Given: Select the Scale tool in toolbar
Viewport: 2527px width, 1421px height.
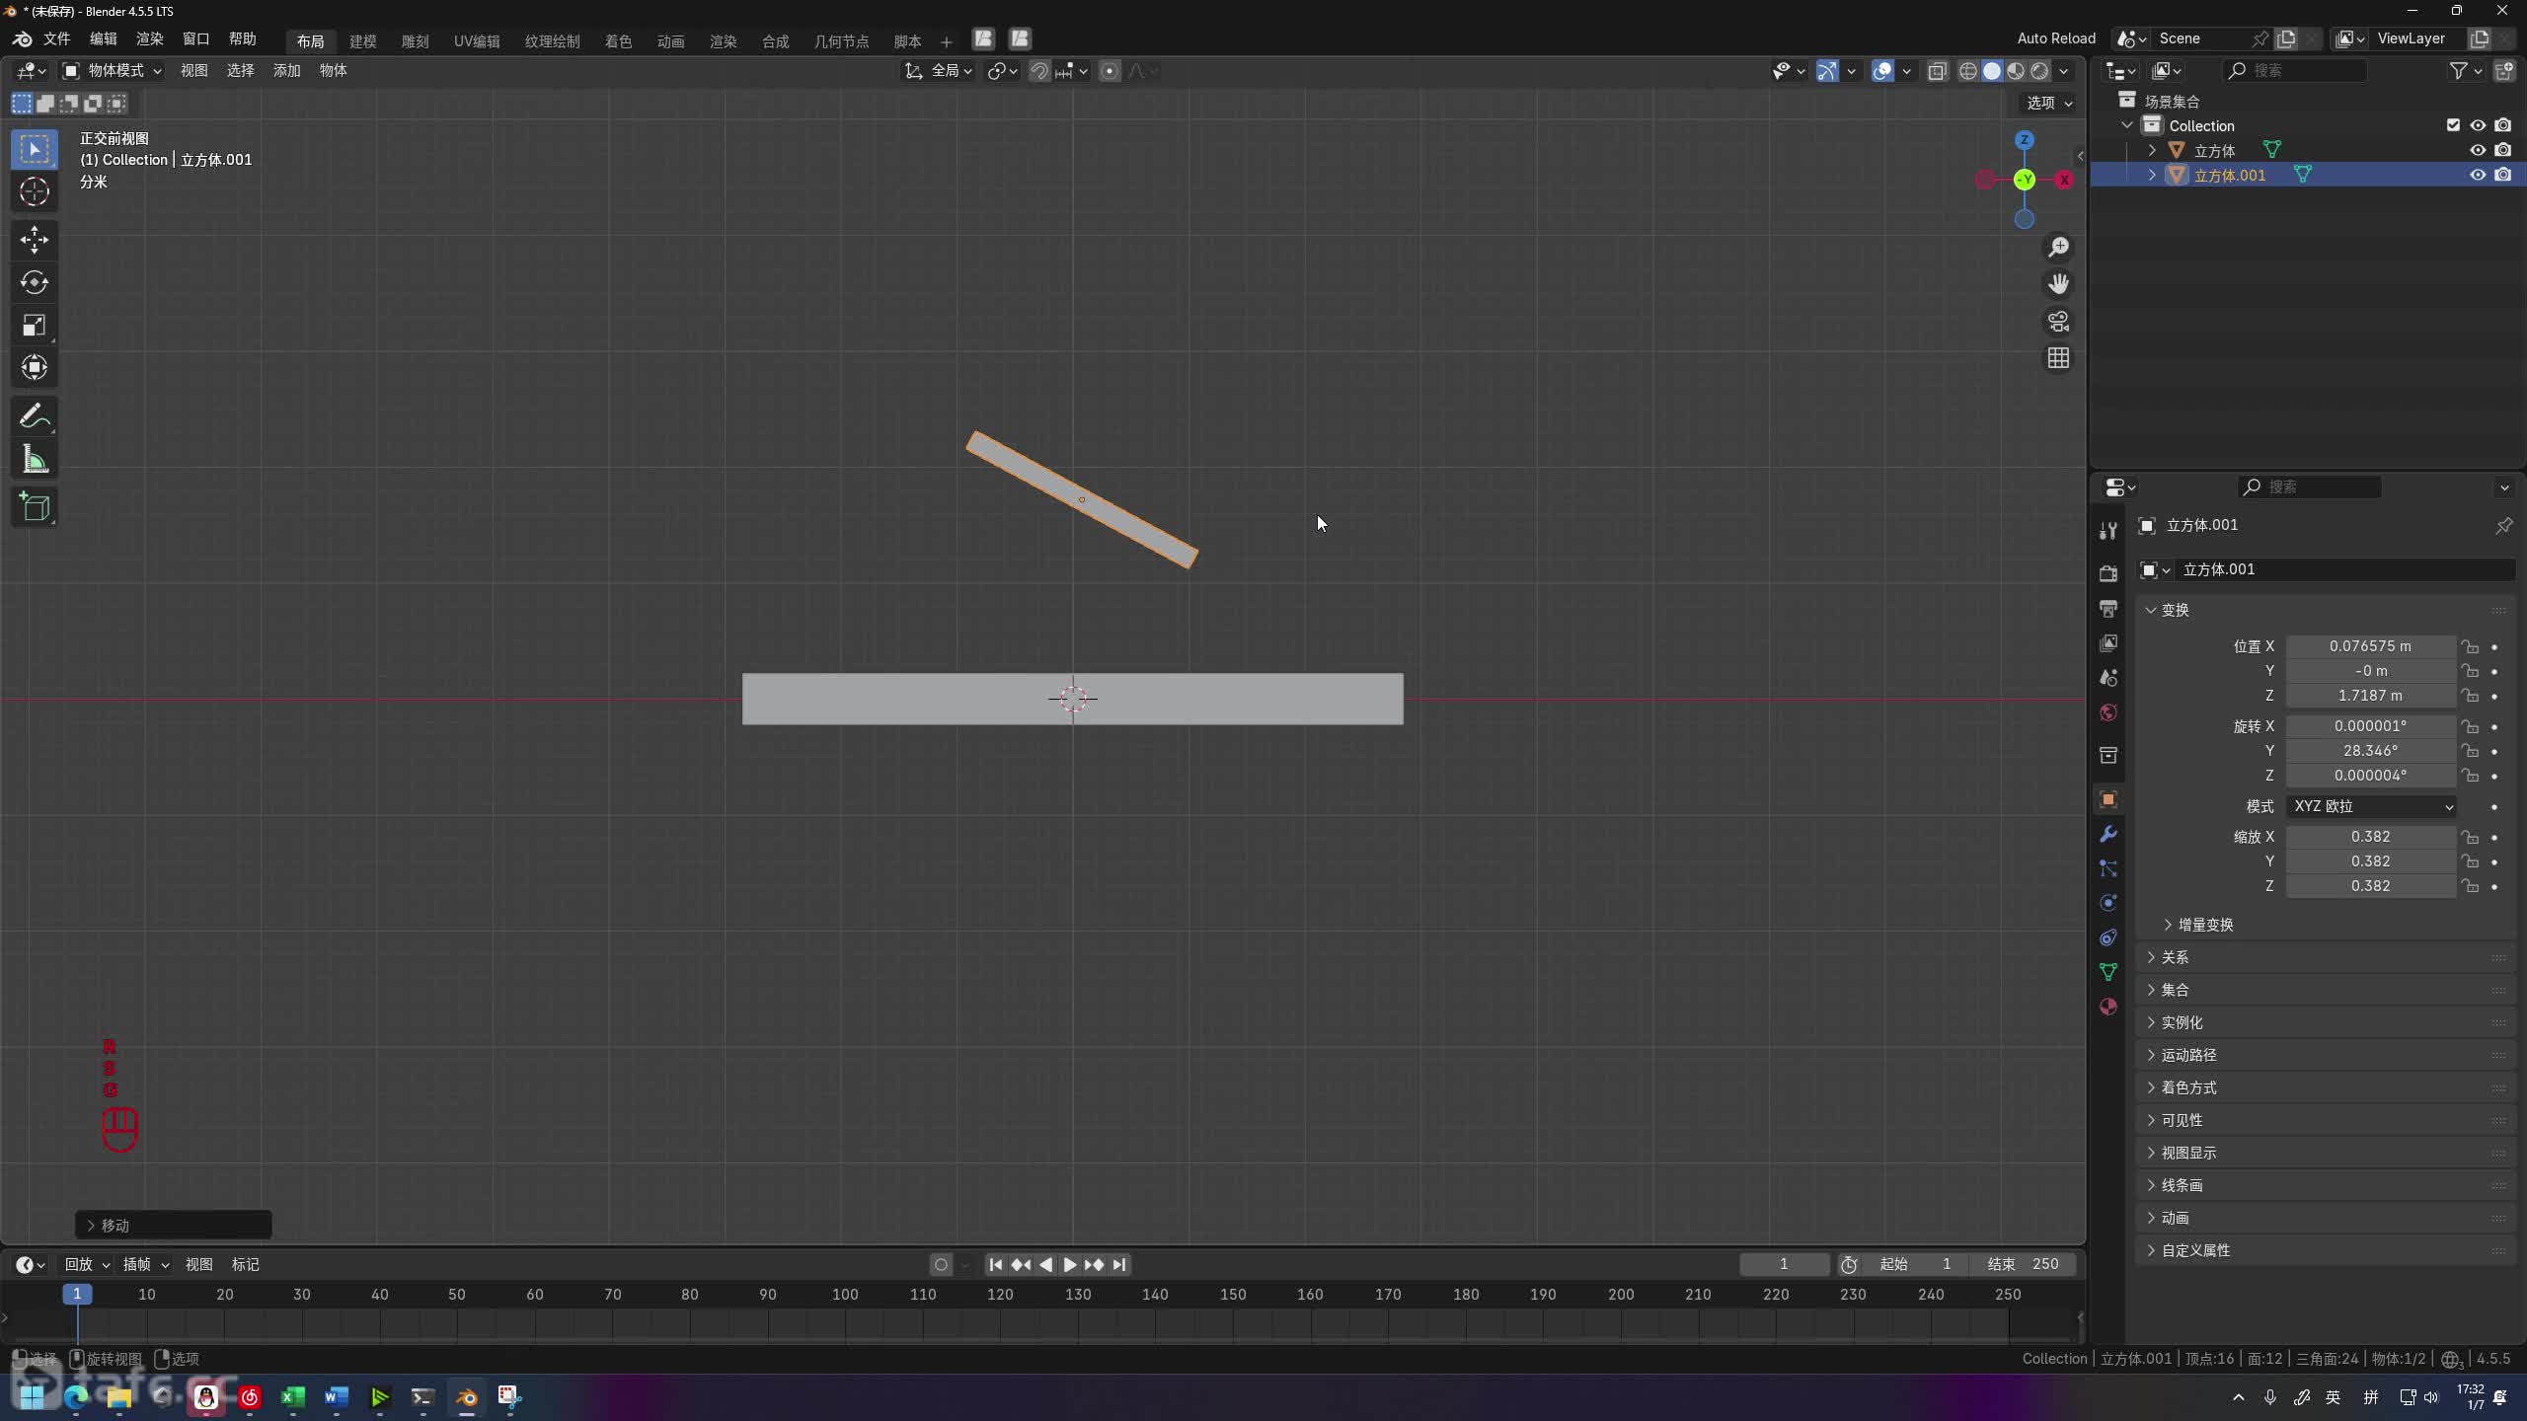Looking at the screenshot, I should click(35, 326).
